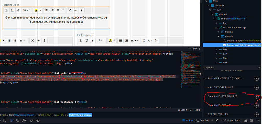Toggle fullscreen in Tekst container 2 editor

pyautogui.click(x=144, y=40)
